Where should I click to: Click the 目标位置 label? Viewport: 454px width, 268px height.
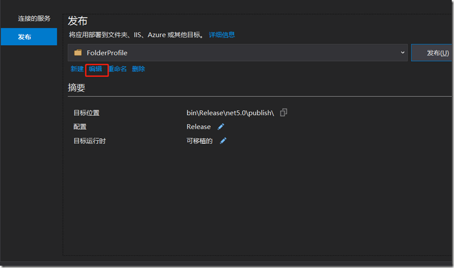[x=87, y=112]
